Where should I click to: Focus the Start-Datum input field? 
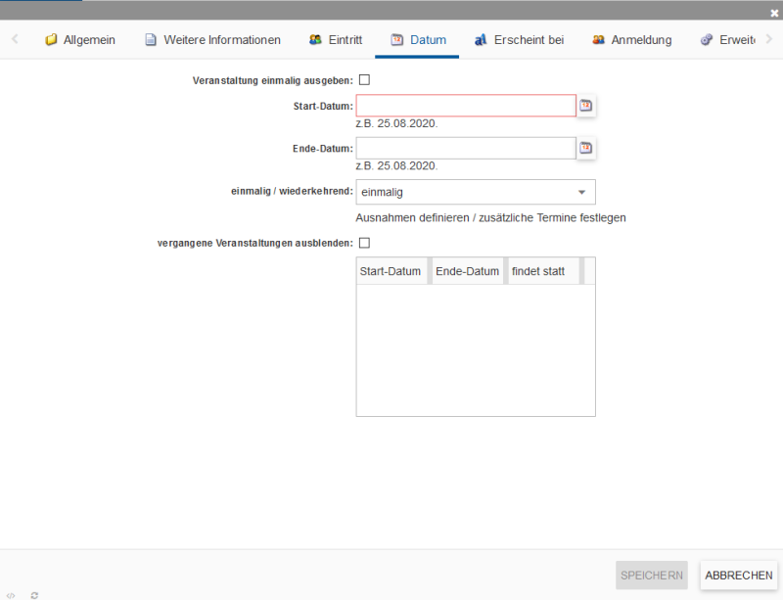pyautogui.click(x=466, y=106)
